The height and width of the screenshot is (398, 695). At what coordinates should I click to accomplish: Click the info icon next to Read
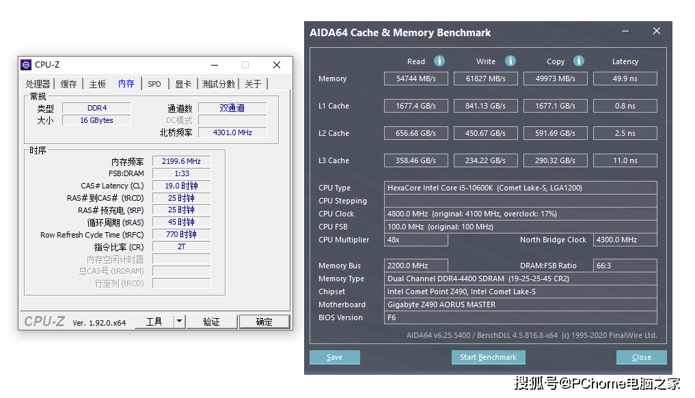coord(439,61)
